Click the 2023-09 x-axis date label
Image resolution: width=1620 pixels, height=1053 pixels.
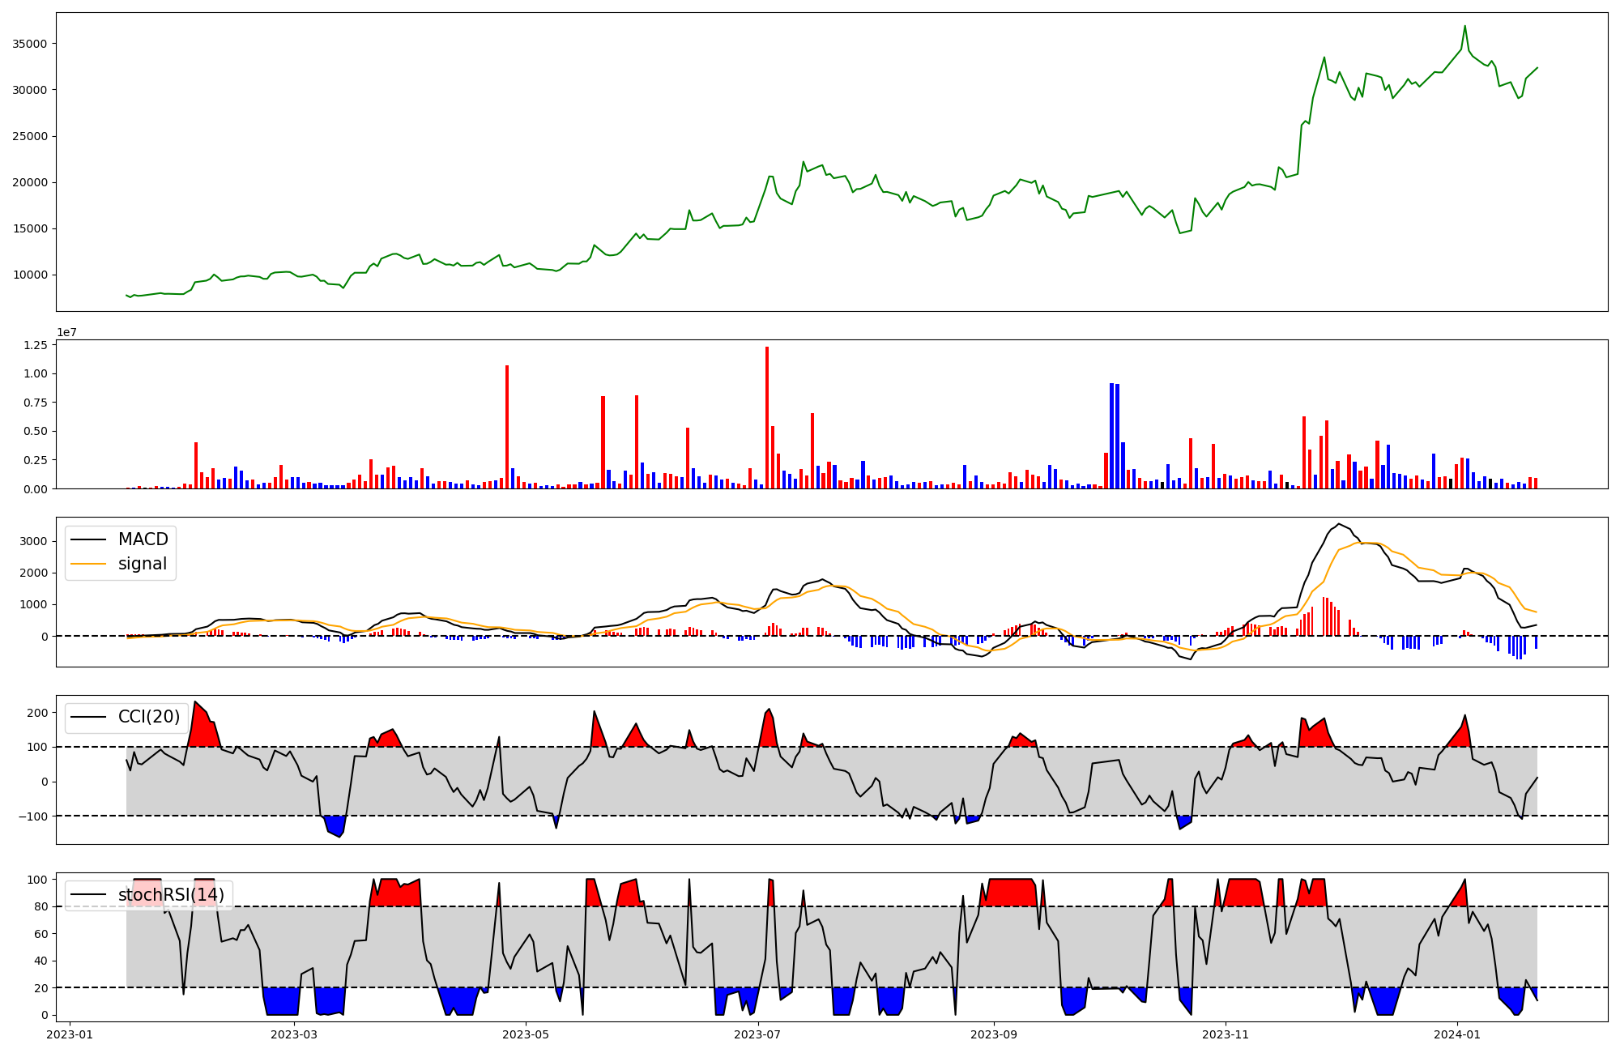click(993, 1034)
